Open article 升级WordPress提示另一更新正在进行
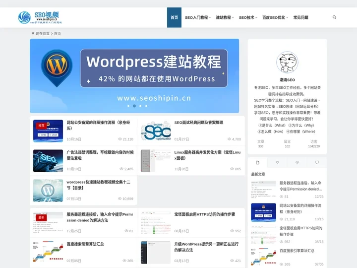 [x=206, y=247]
